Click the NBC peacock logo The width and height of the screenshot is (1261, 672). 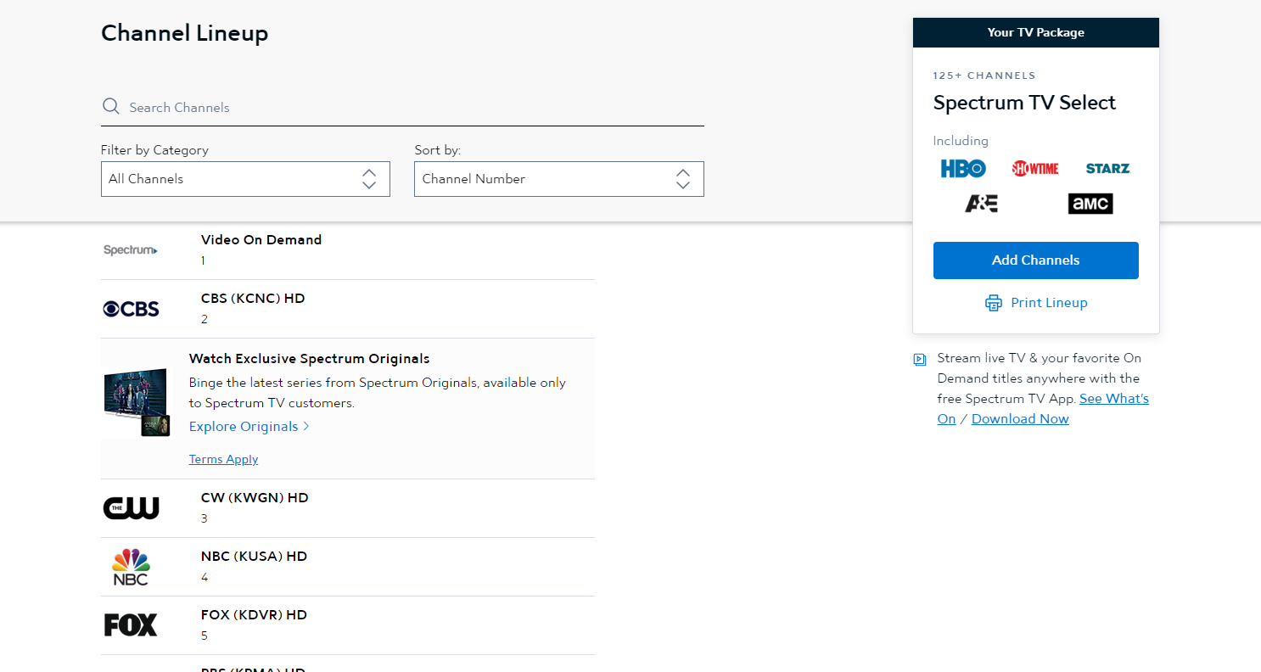(131, 567)
